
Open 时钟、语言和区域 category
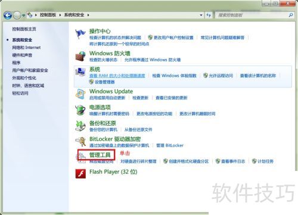point(28,86)
